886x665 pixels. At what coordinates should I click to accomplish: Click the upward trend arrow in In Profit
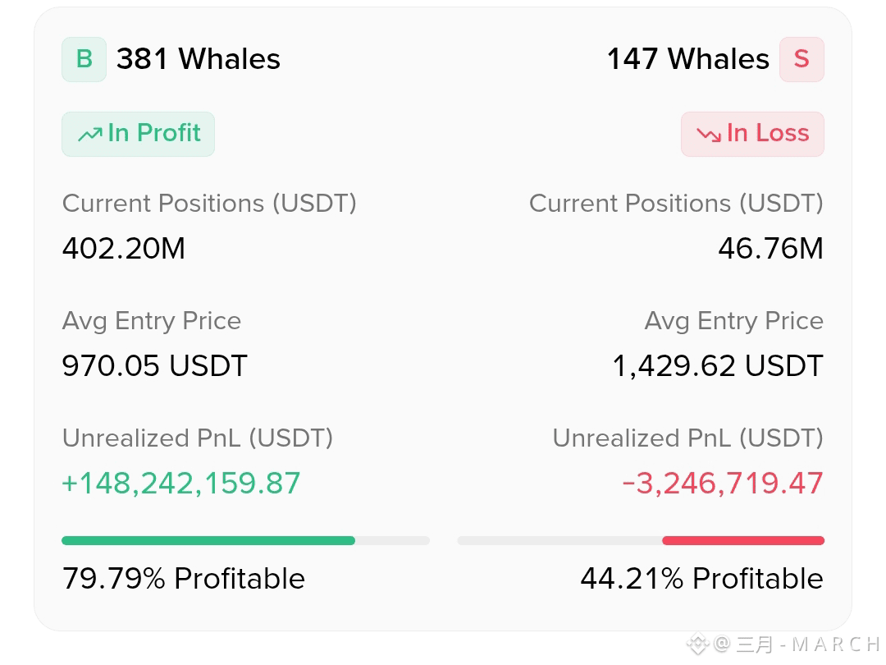90,135
